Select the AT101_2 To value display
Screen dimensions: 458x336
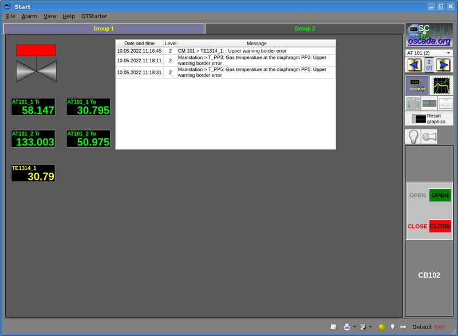(88, 139)
